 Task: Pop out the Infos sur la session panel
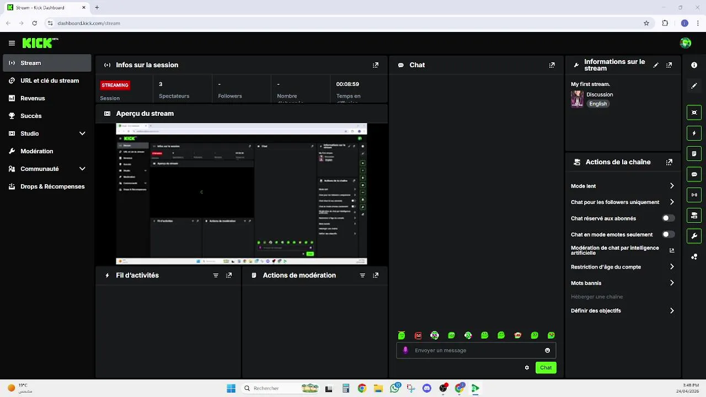point(376,65)
